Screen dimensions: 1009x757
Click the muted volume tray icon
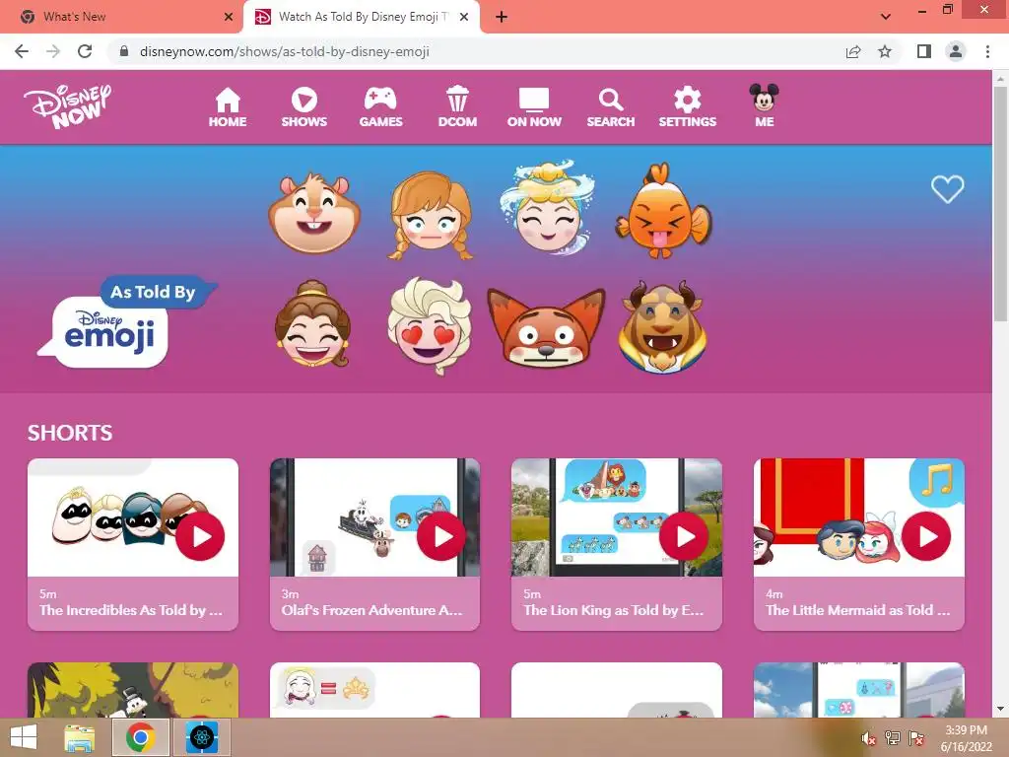(x=869, y=739)
